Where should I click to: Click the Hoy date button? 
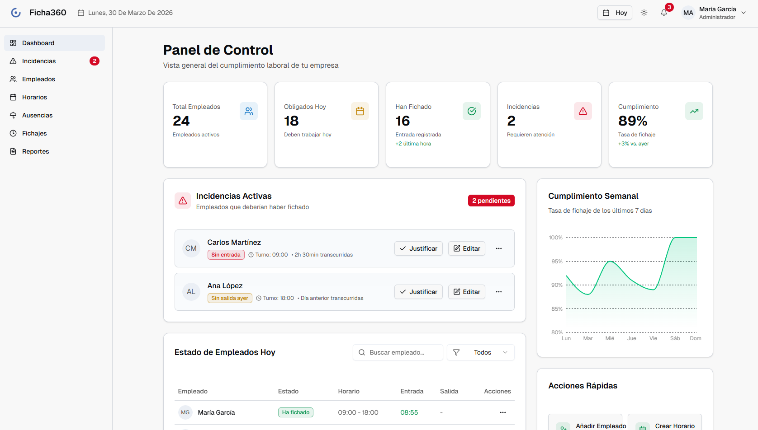[615, 13]
